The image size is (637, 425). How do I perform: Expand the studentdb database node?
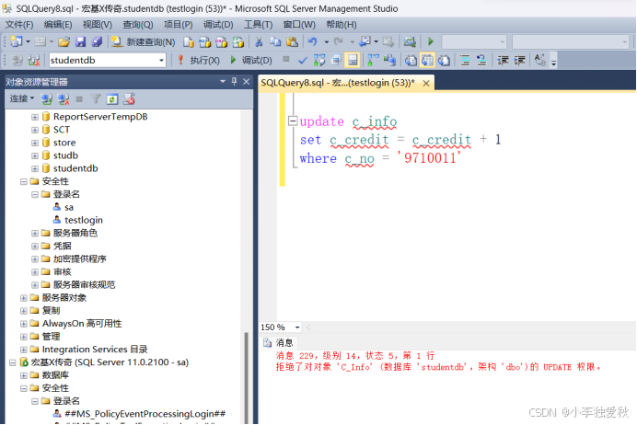(35, 168)
